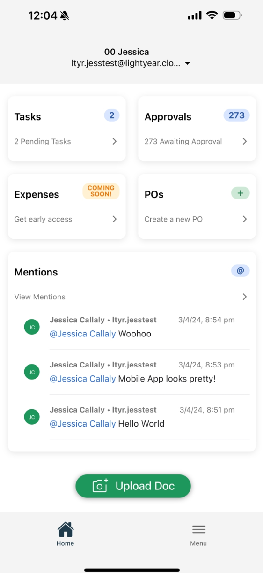Tap the Tasks count badge showing 2
This screenshot has height=573, width=263.
click(x=112, y=115)
